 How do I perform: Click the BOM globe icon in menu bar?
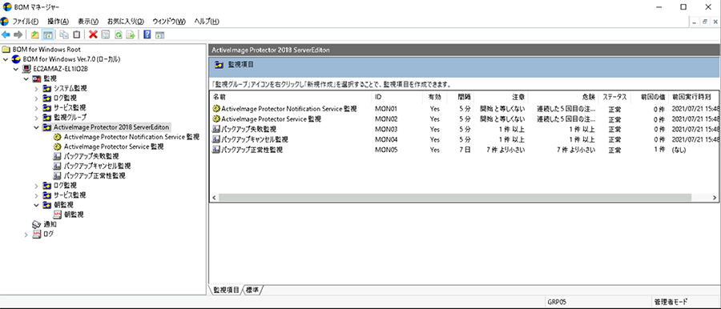5,21
